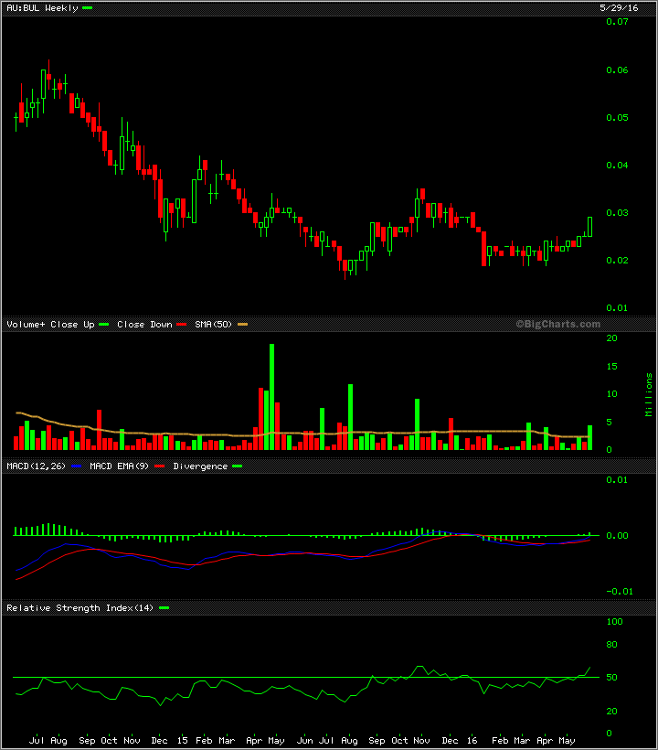
Task: Click the 0.02 price axis label
Action: pos(617,261)
